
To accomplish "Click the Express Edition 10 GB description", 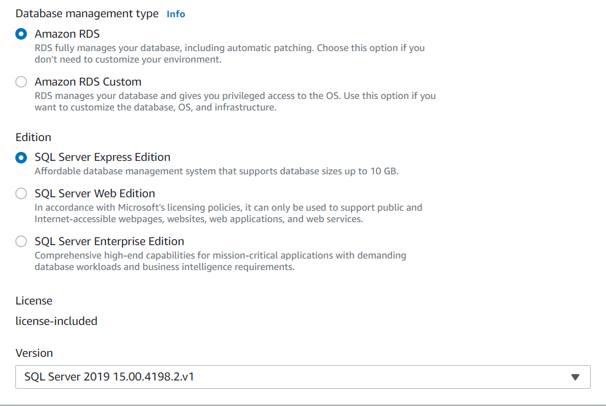I will point(216,171).
